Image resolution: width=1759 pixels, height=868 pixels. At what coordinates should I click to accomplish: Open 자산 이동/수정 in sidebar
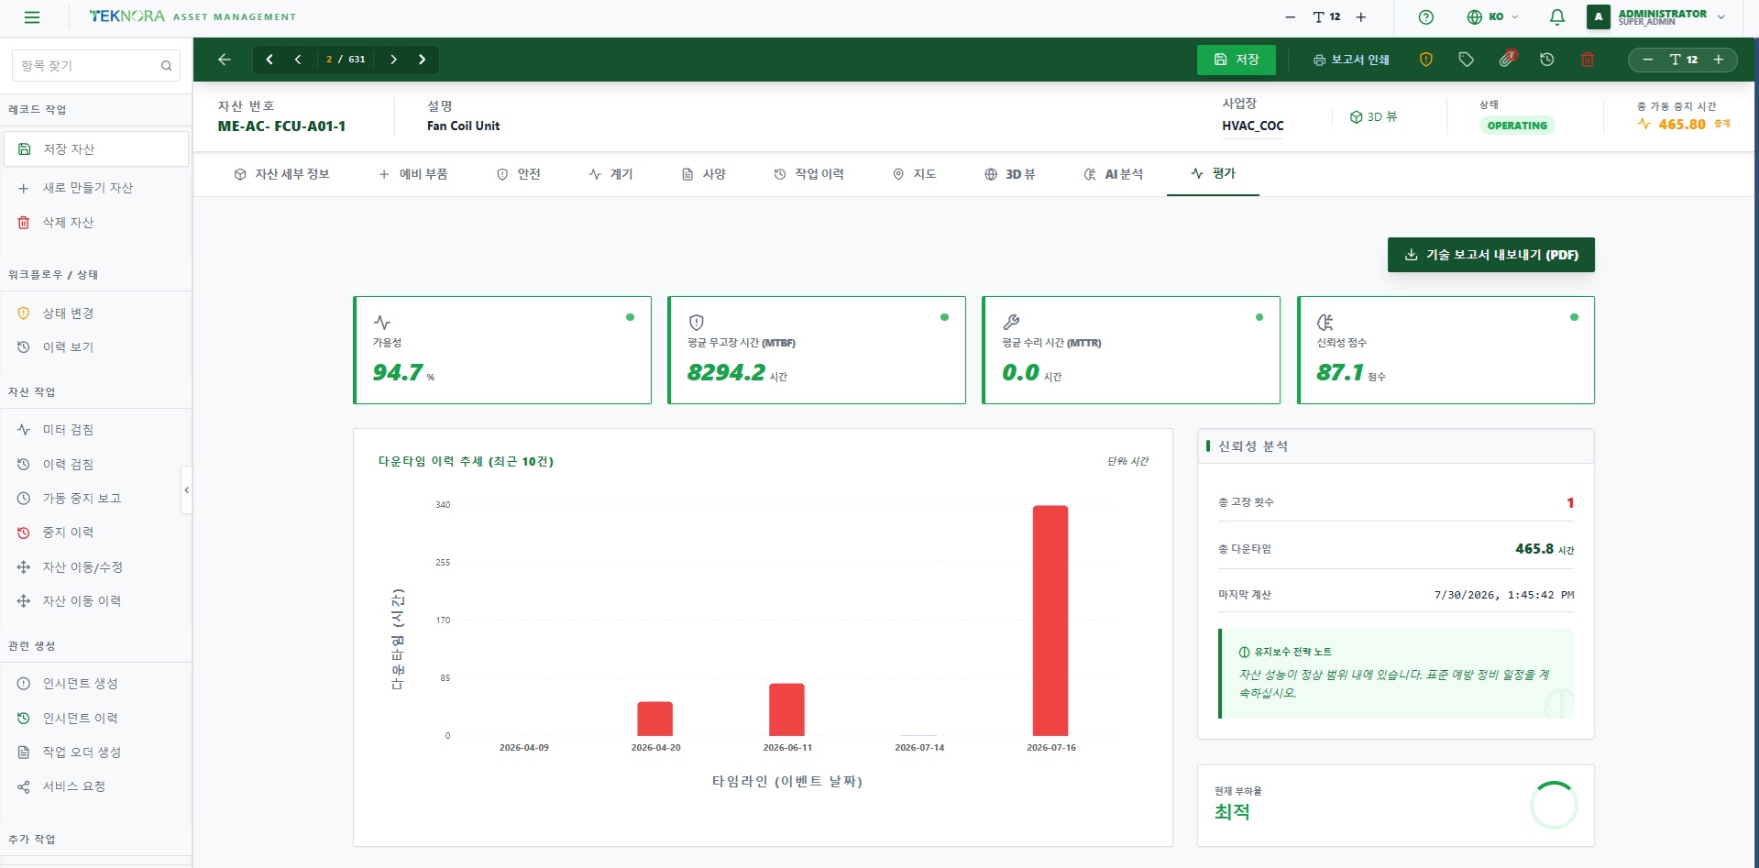tap(96, 567)
